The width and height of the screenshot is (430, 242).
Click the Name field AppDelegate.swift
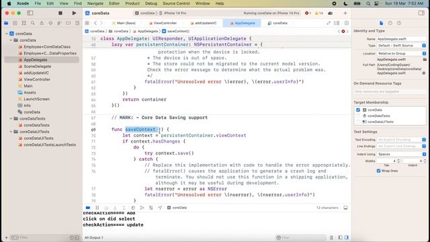point(402,39)
